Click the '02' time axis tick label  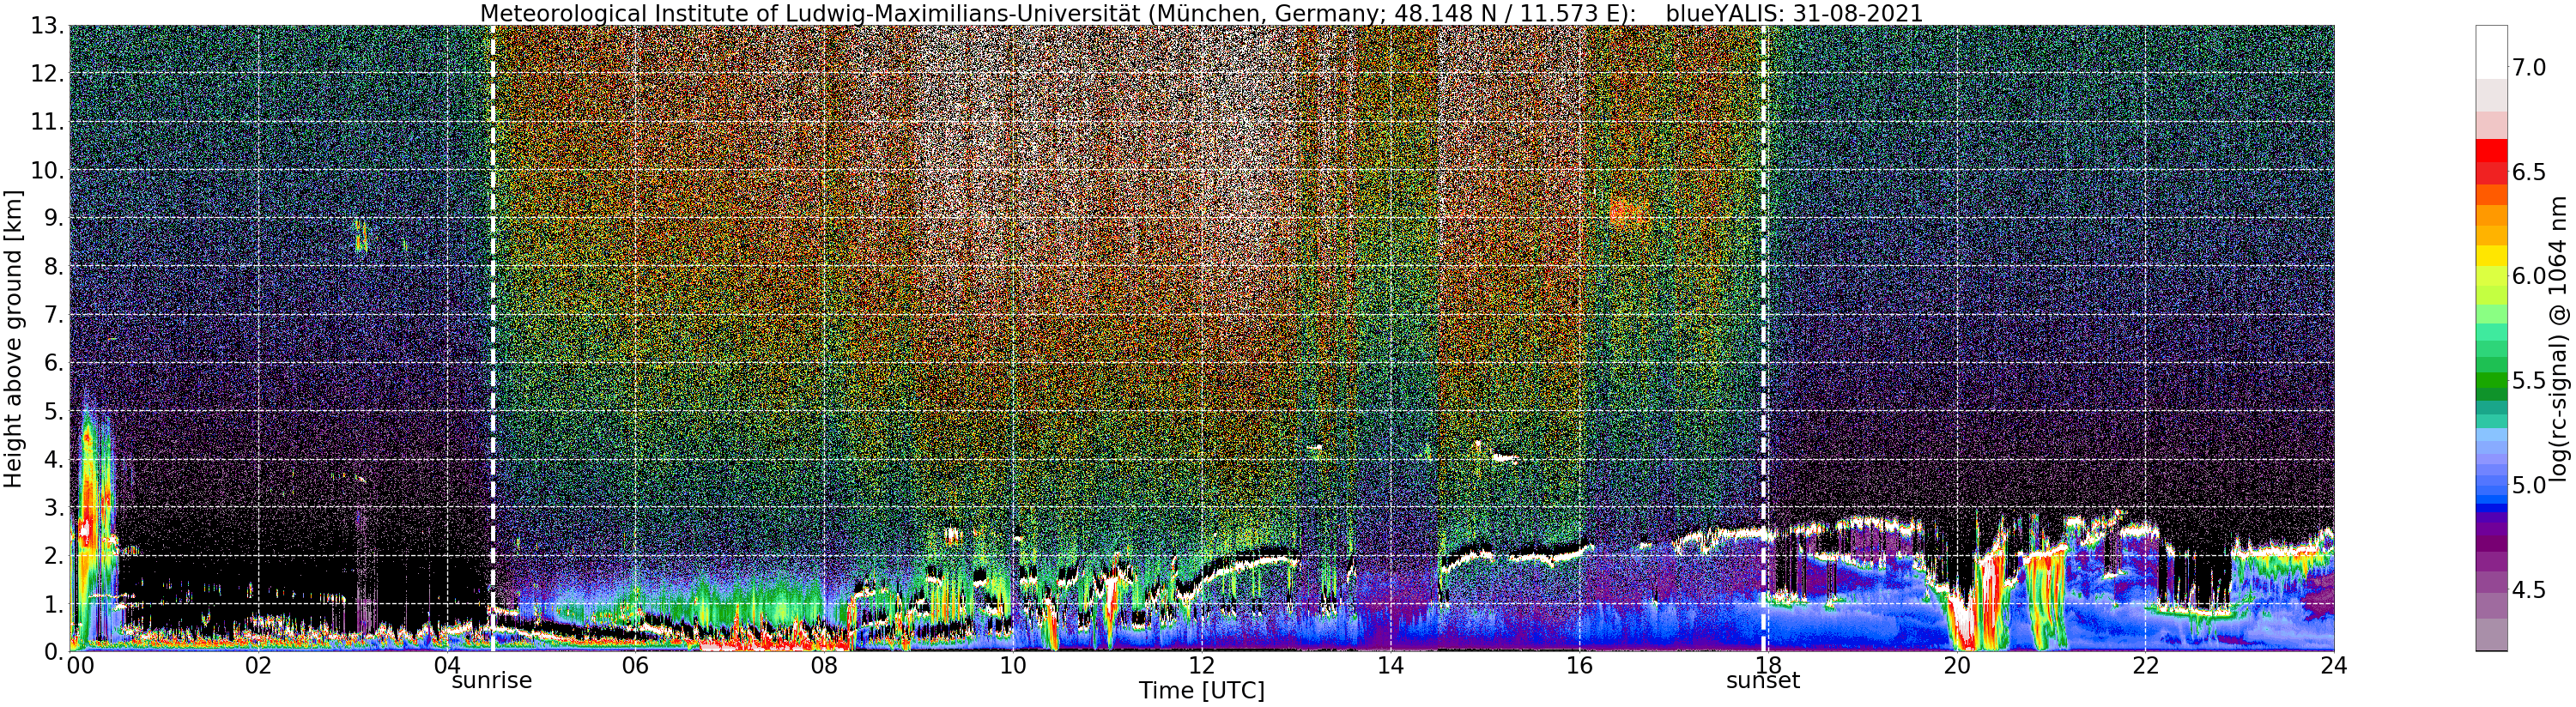pos(258,666)
